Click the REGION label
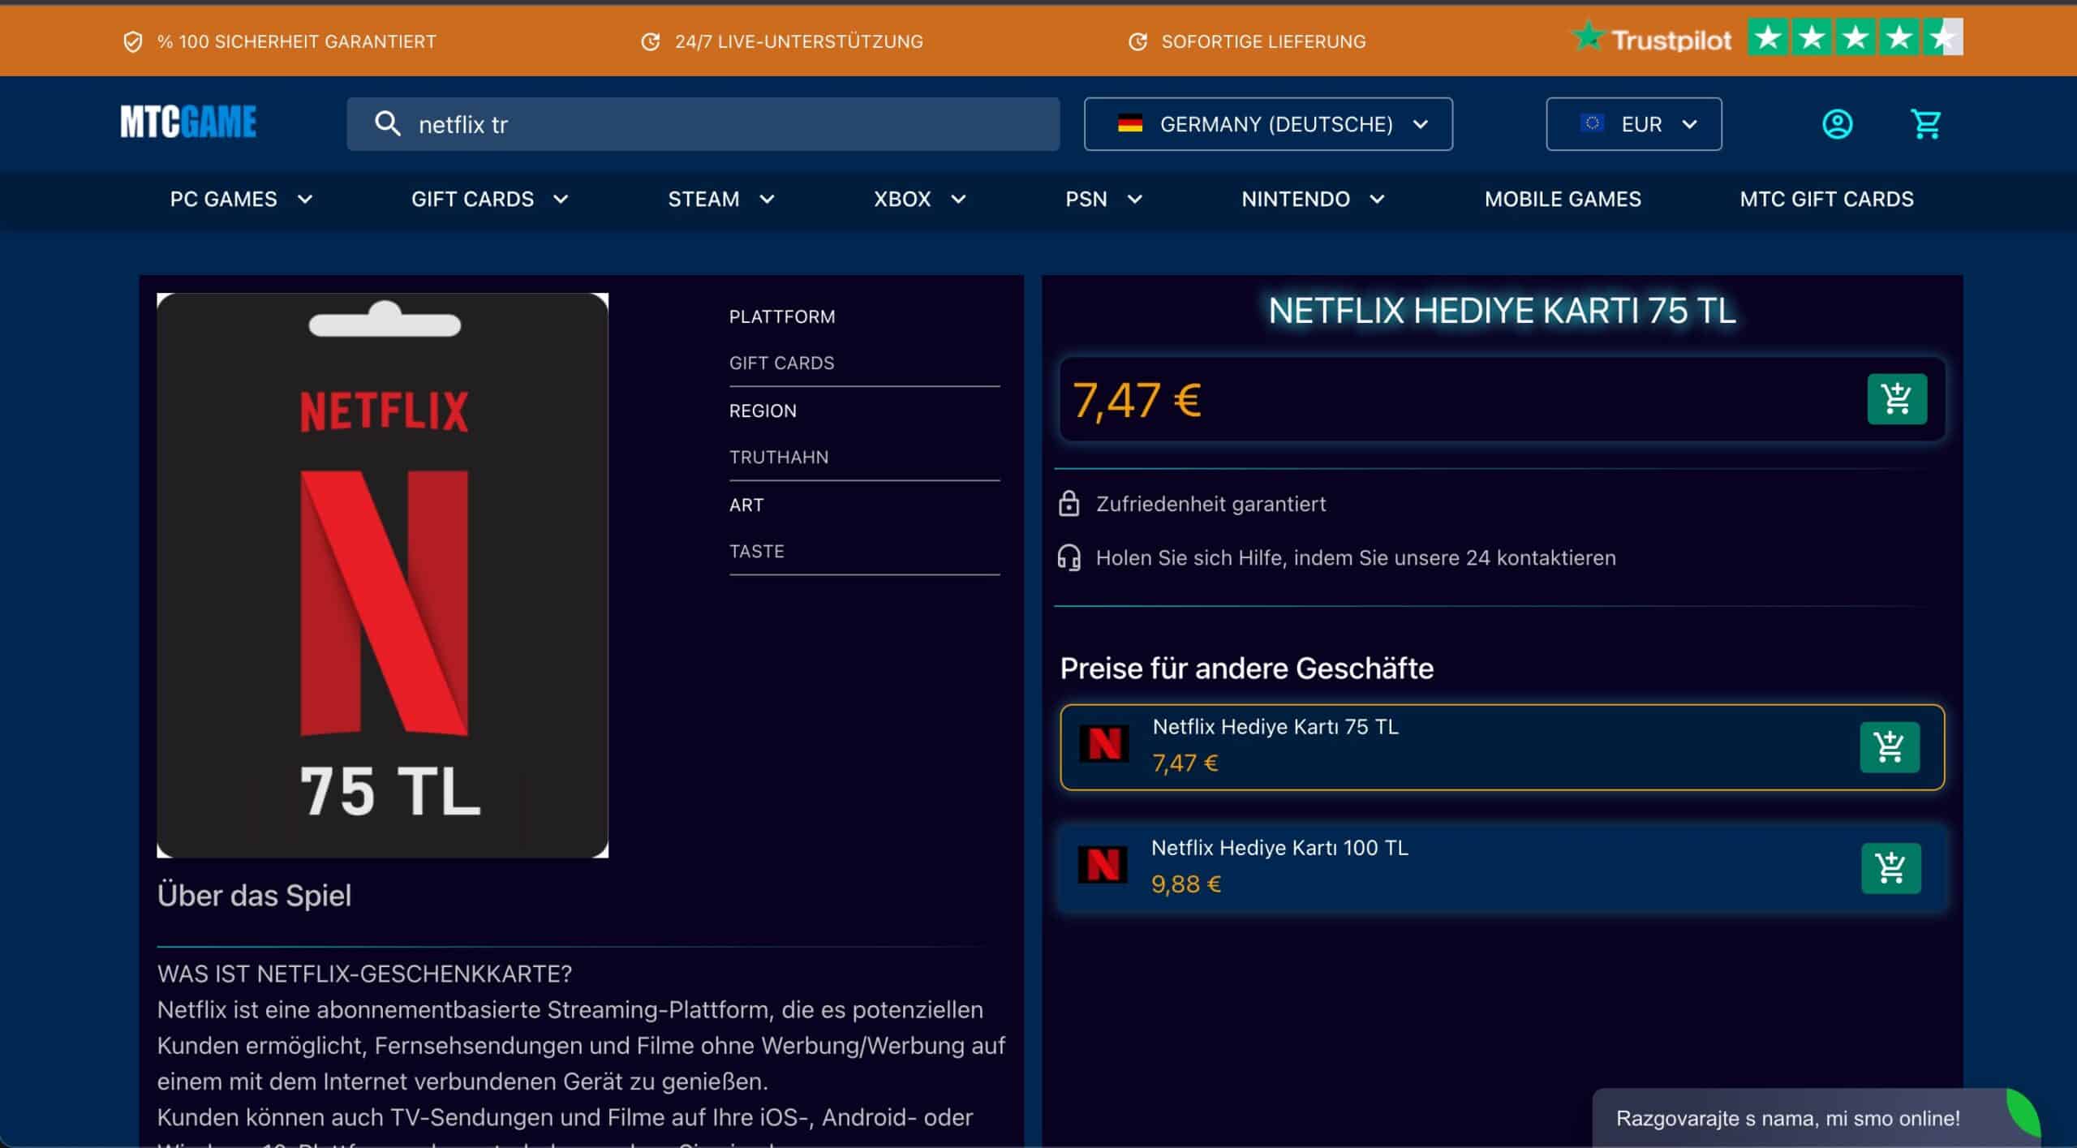The width and height of the screenshot is (2077, 1148). (763, 411)
